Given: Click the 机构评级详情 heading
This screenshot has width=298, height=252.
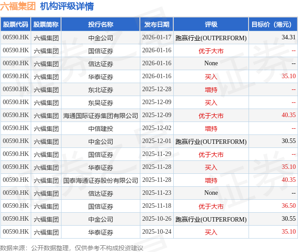Looking at the screenshot, I should point(67,7).
